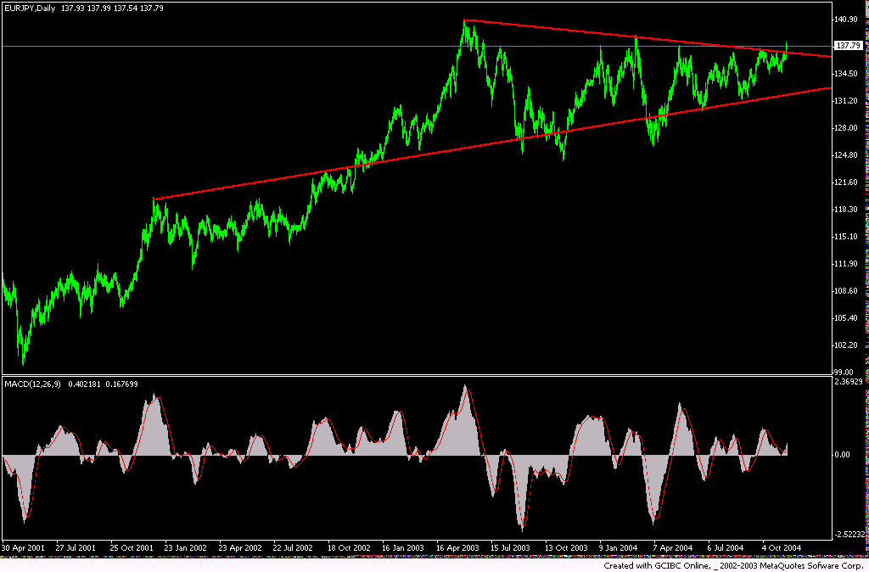This screenshot has width=869, height=572.
Task: Click the EURJPY,Daily chart title text
Action: (30, 8)
